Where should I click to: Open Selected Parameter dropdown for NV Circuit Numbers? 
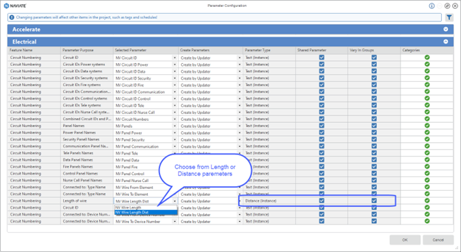point(175,119)
